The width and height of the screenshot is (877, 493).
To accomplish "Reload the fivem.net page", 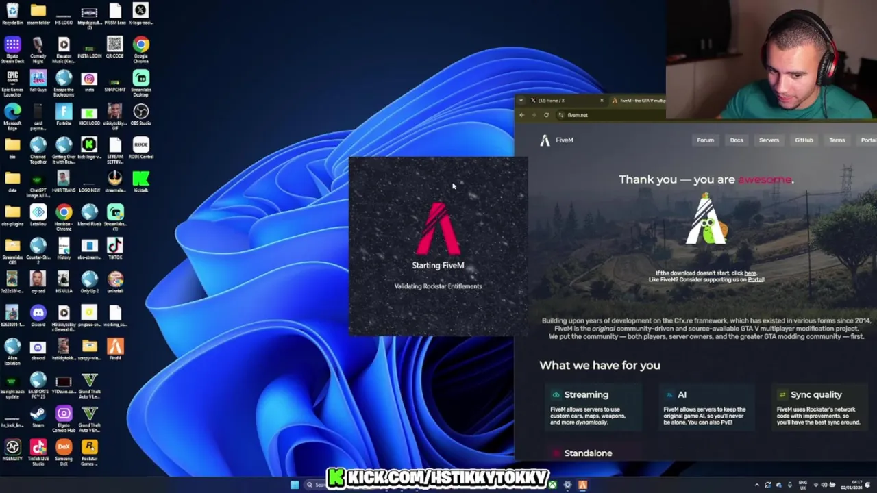I will (546, 115).
